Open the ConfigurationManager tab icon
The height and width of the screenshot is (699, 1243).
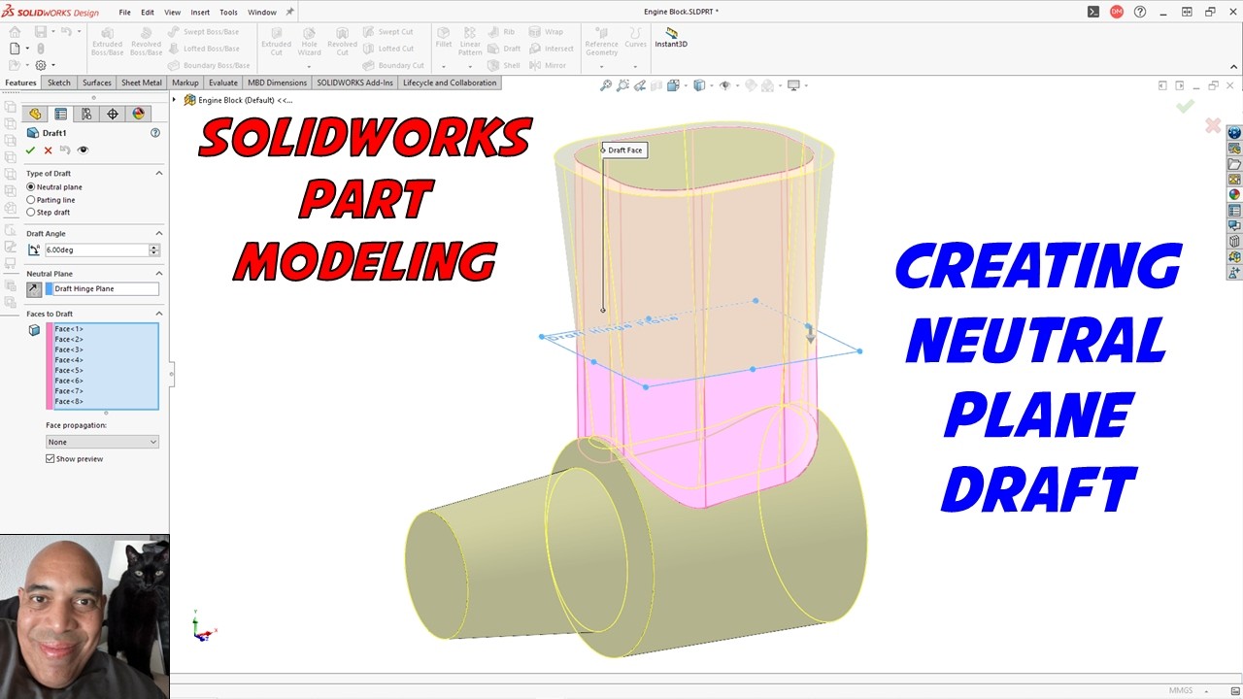(86, 114)
